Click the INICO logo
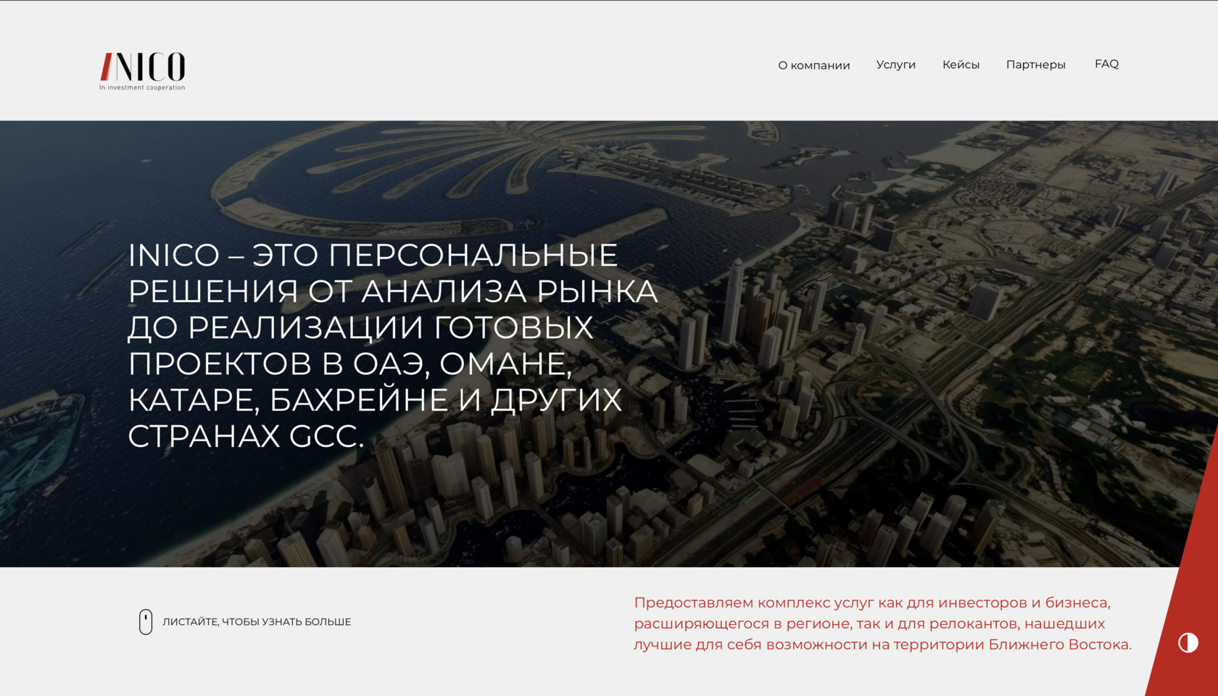The height and width of the screenshot is (696, 1218). point(142,71)
